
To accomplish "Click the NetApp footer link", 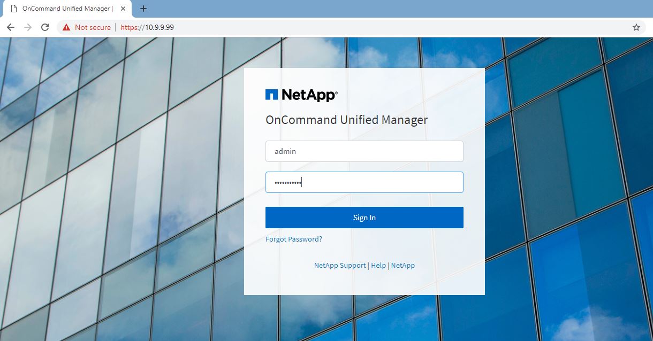I will [403, 265].
